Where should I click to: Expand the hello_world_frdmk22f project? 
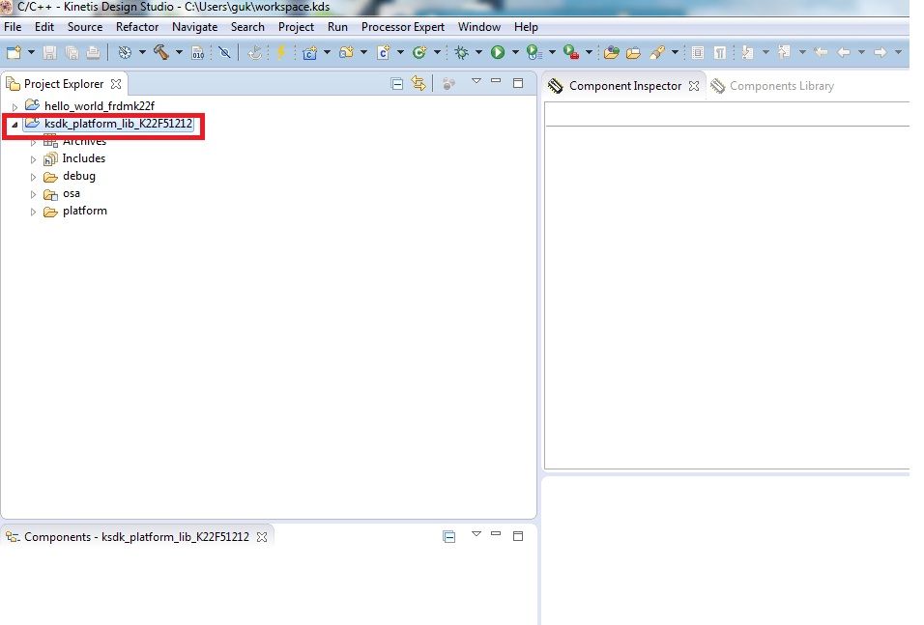[x=14, y=107]
